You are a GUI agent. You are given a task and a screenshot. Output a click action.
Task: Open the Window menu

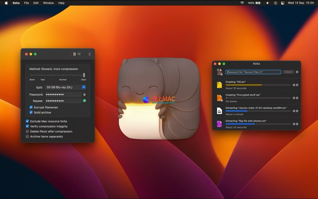(x=48, y=3)
